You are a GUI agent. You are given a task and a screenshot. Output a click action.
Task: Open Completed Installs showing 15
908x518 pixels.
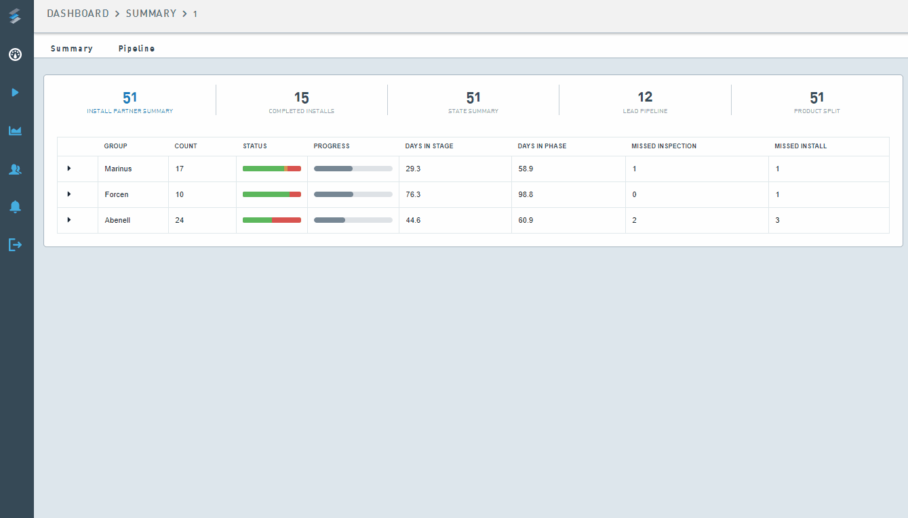[x=301, y=102]
